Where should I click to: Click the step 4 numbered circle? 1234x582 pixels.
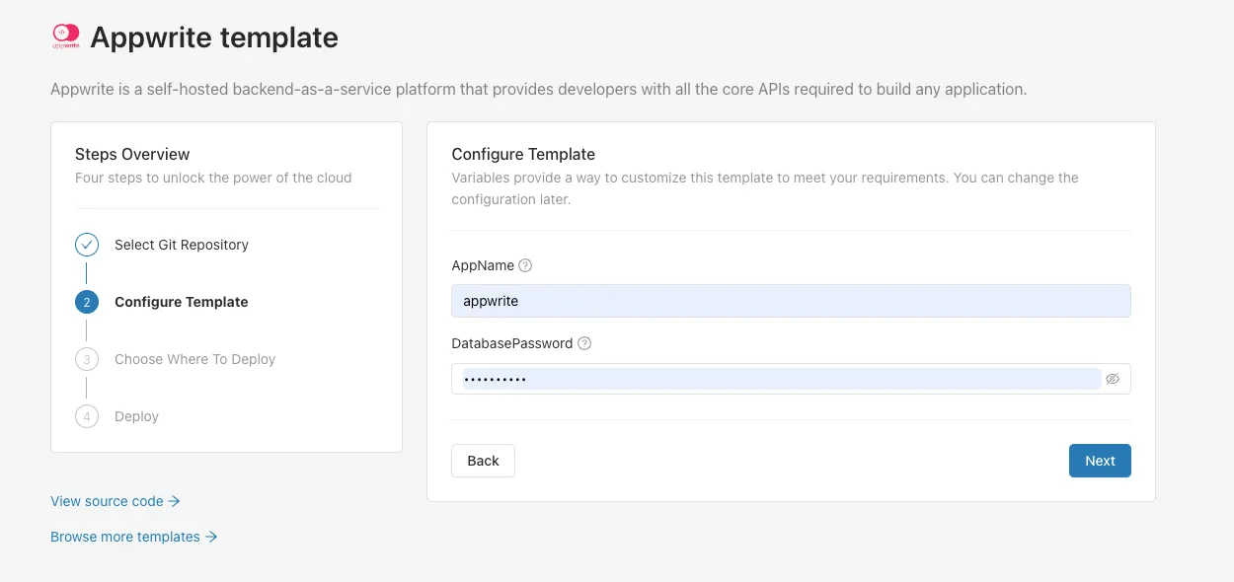(x=87, y=416)
